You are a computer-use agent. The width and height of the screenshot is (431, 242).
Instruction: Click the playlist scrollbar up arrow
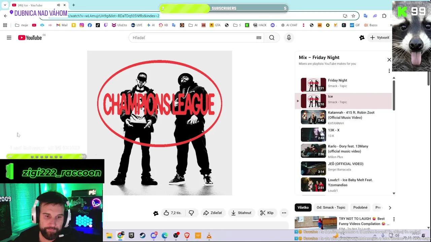(394, 78)
